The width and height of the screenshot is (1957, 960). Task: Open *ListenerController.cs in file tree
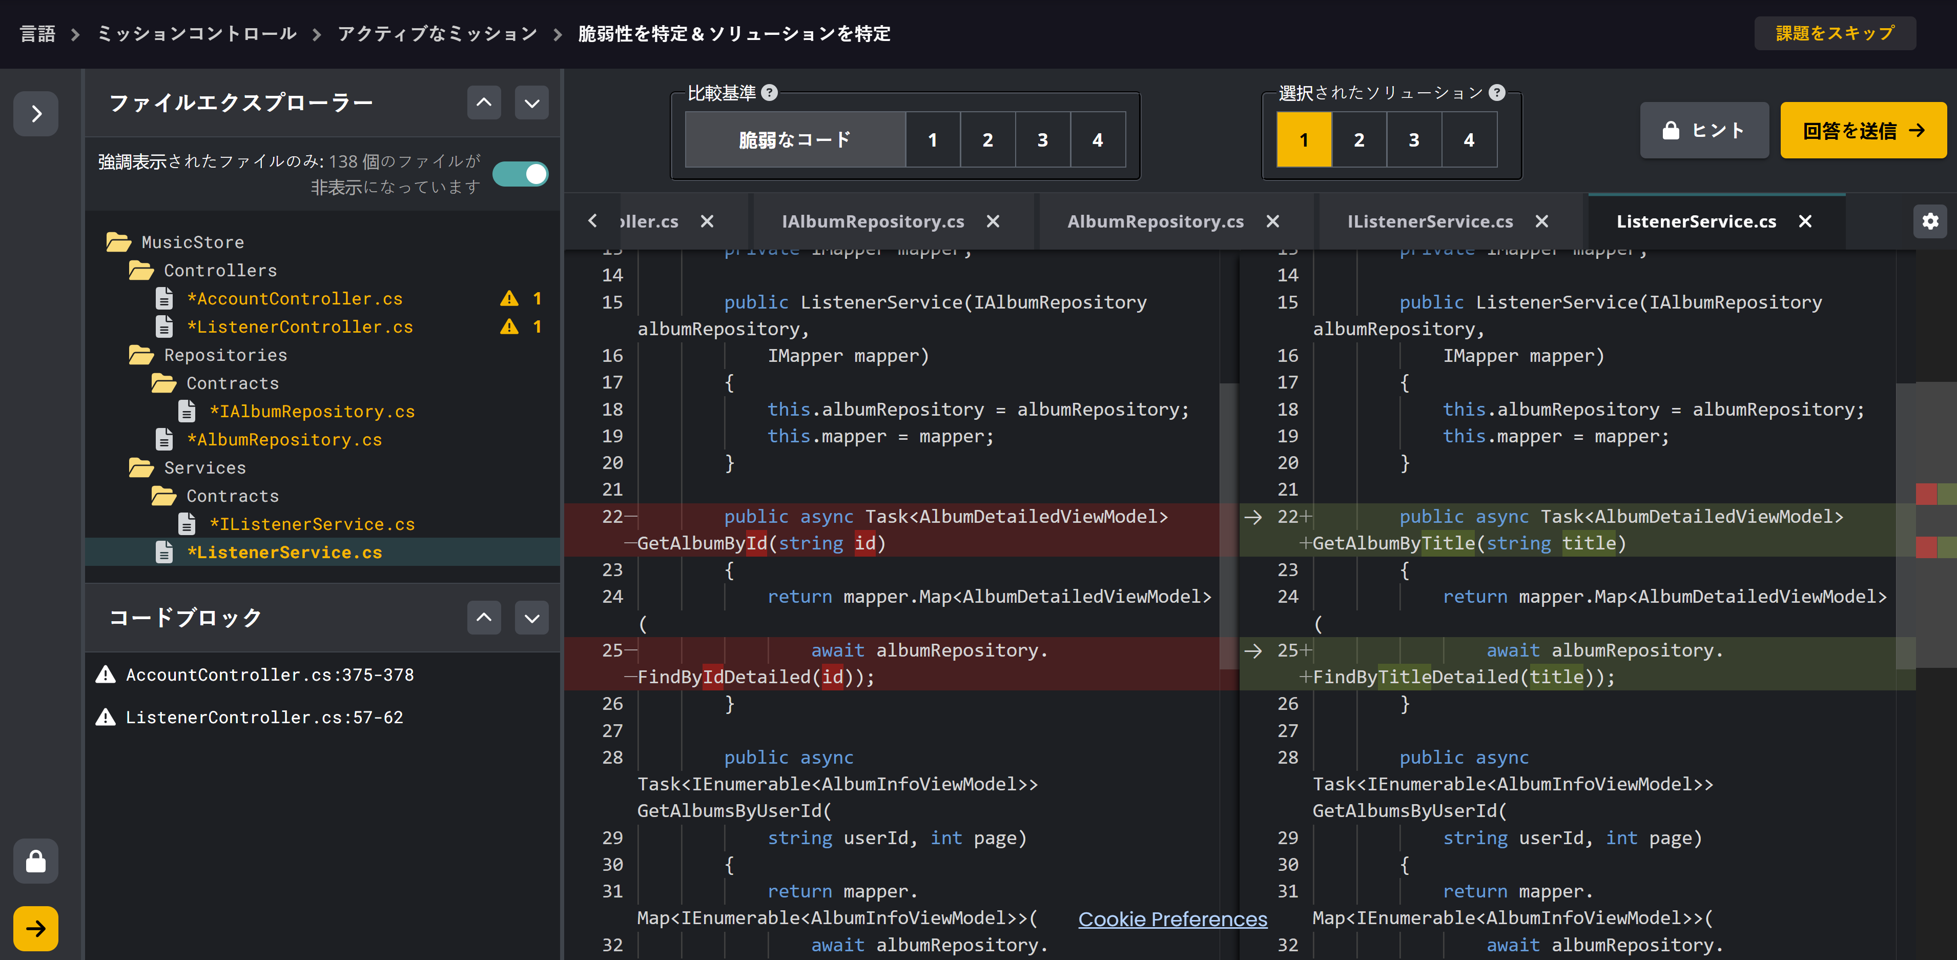tap(300, 326)
